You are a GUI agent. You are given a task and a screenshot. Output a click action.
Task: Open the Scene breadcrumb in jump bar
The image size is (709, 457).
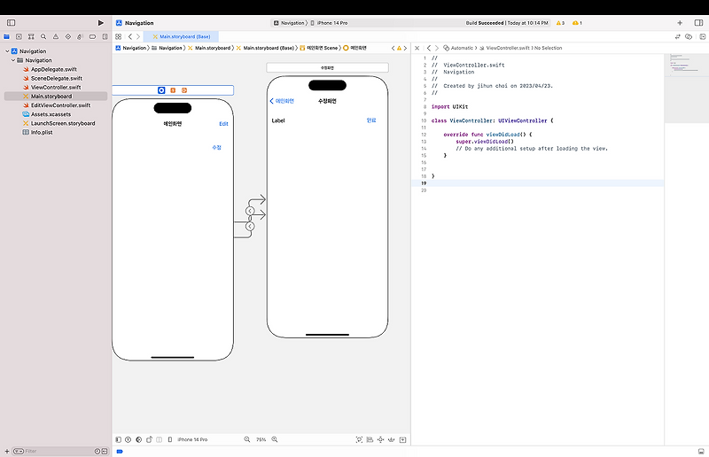tap(319, 48)
